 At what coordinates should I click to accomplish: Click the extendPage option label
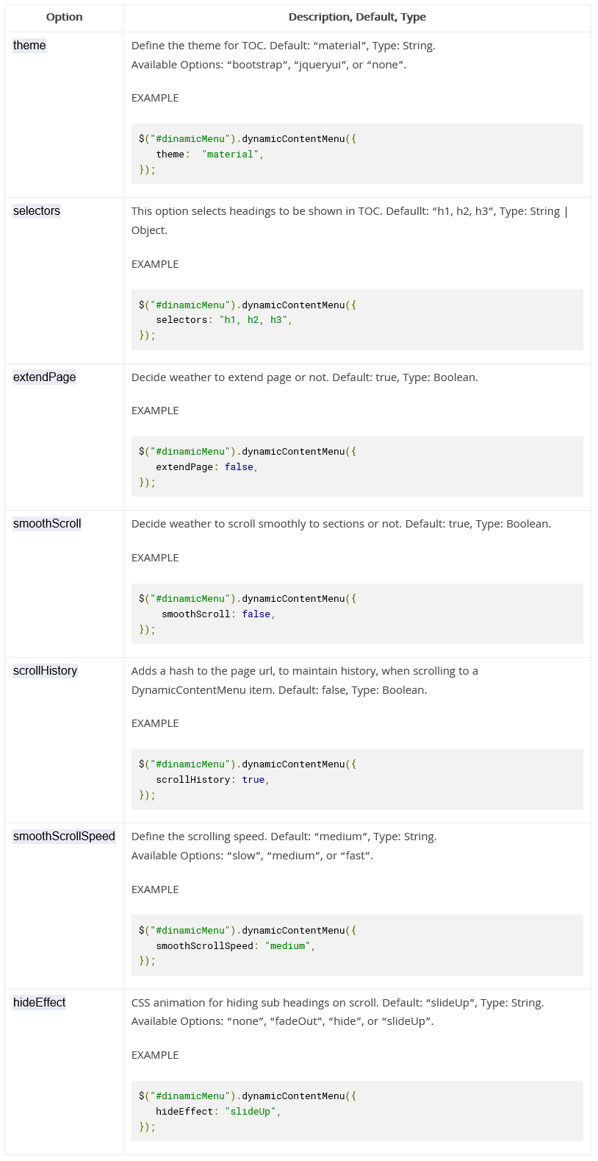(44, 377)
